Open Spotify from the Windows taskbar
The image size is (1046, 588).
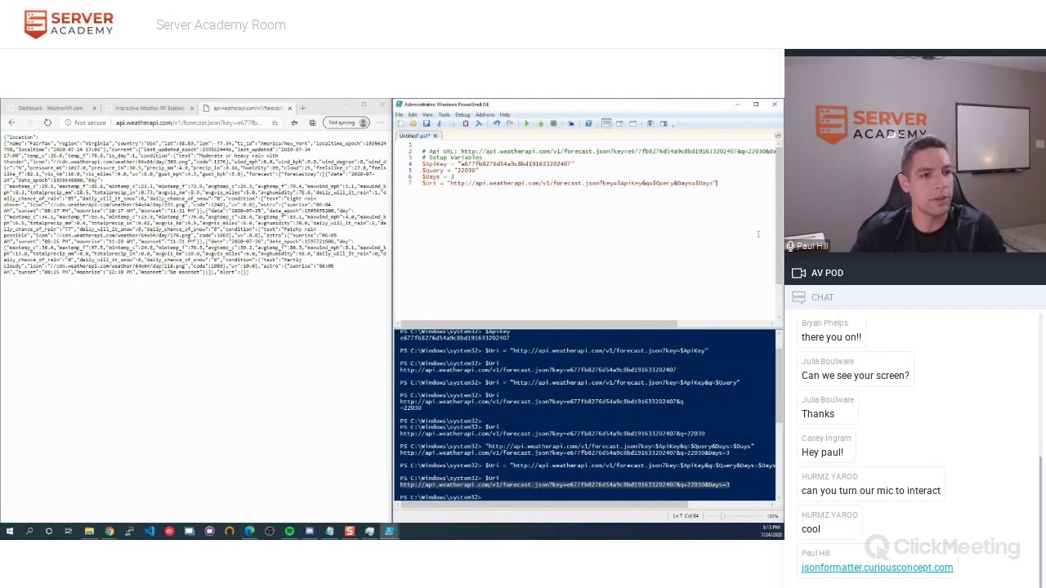(289, 532)
